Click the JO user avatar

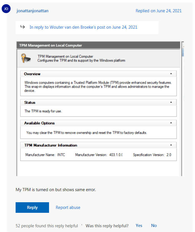pos(6,9)
